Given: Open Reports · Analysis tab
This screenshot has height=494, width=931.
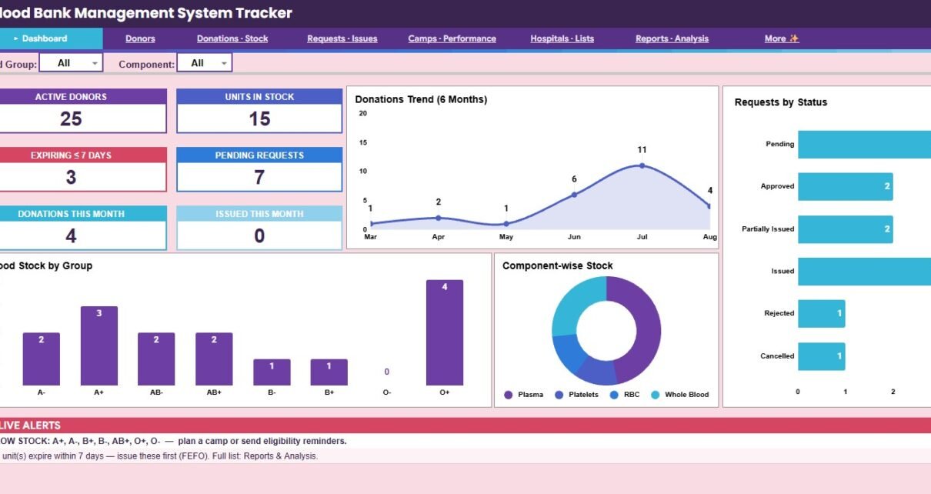Looking at the screenshot, I should tap(672, 38).
